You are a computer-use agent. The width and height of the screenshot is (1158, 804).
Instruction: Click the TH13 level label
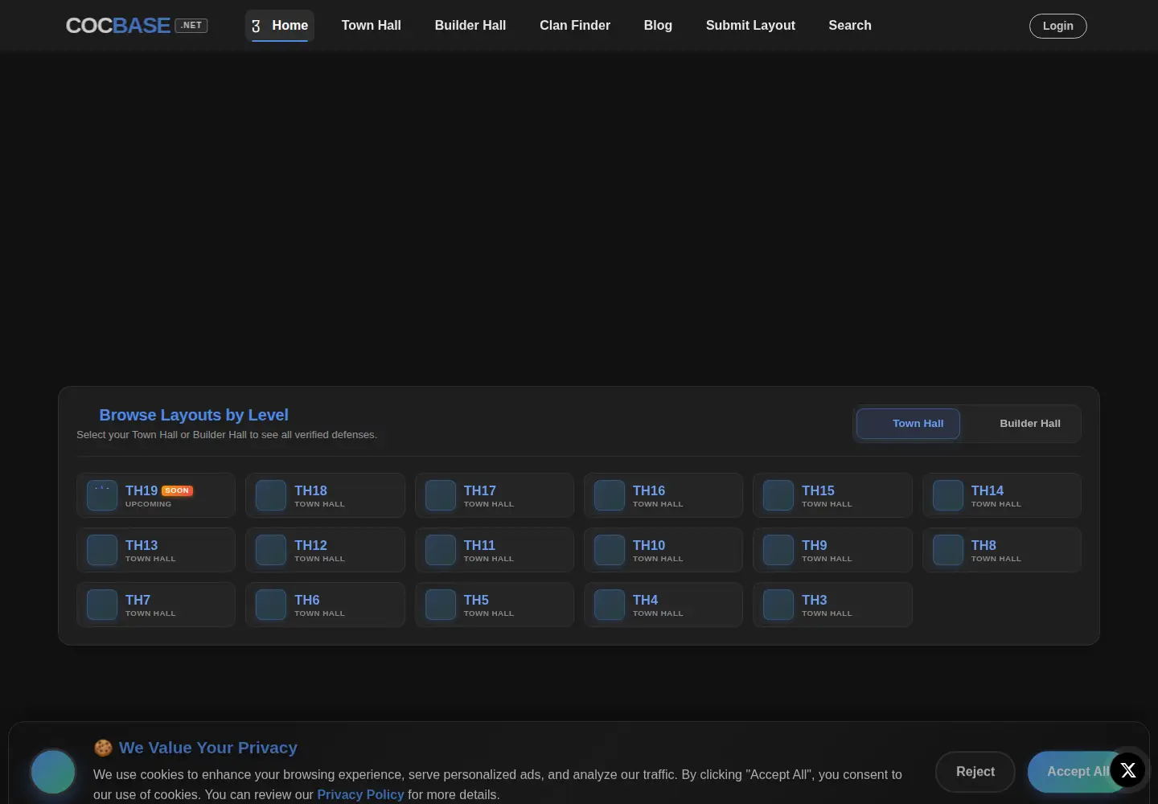142,545
